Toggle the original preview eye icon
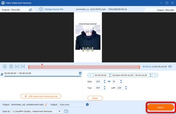The height and width of the screenshot is (114, 176). [31, 10]
